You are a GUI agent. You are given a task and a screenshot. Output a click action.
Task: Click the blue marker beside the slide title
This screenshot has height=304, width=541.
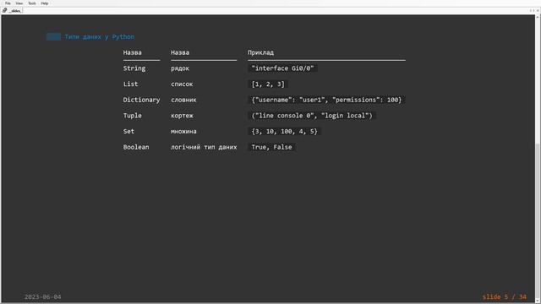[x=53, y=37]
